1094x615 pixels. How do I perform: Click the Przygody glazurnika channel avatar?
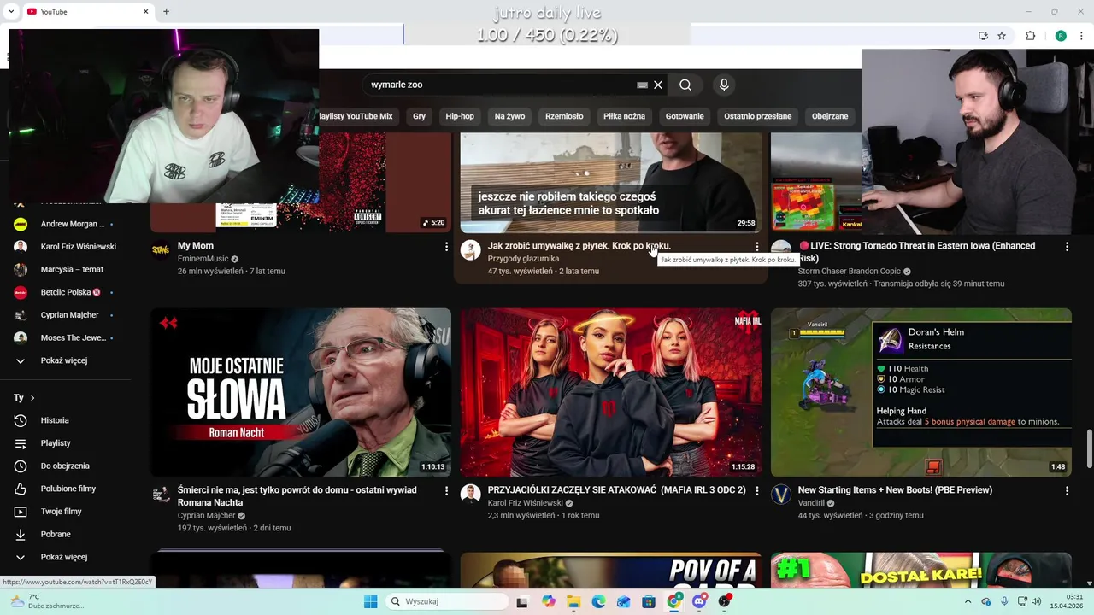pyautogui.click(x=470, y=249)
